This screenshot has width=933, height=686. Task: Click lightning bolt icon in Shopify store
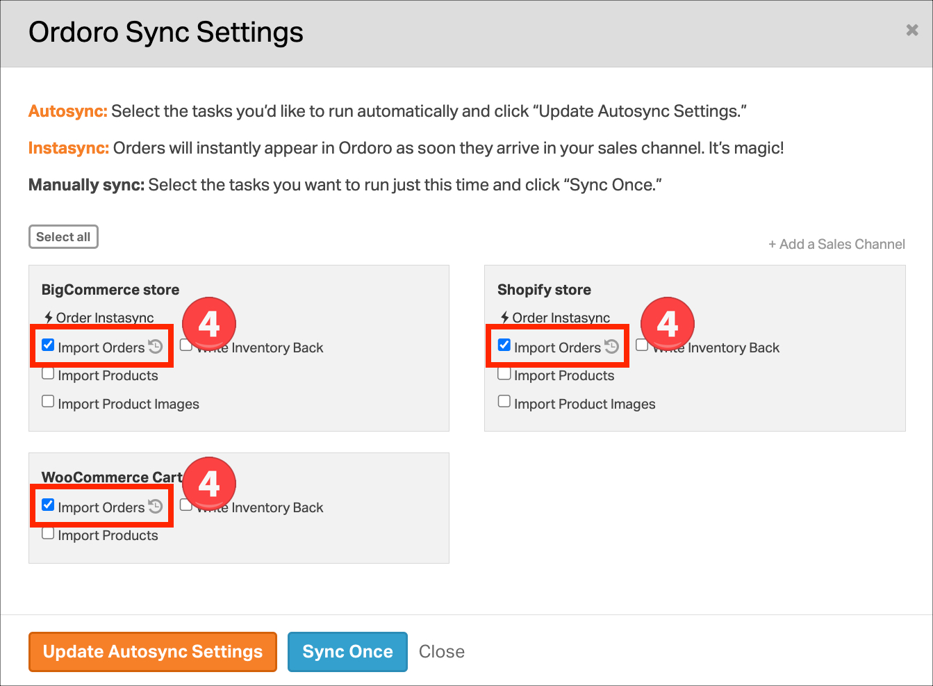[x=505, y=318]
